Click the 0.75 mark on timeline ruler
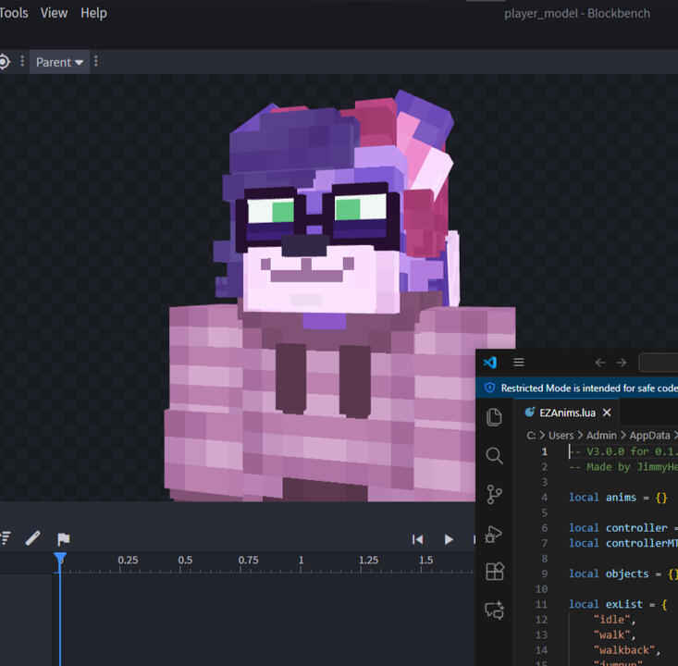Image resolution: width=678 pixels, height=666 pixels. pyautogui.click(x=248, y=560)
